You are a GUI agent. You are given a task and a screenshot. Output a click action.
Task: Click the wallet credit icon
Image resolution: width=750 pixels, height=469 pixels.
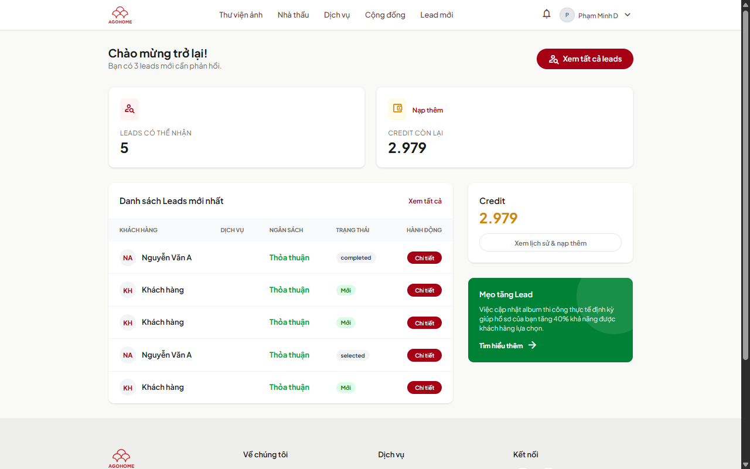click(x=397, y=108)
